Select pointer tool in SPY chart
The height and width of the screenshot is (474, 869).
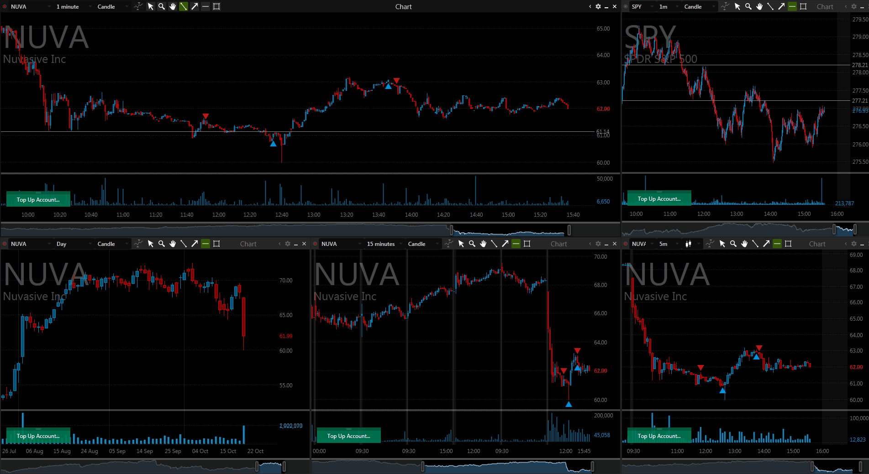click(x=737, y=6)
